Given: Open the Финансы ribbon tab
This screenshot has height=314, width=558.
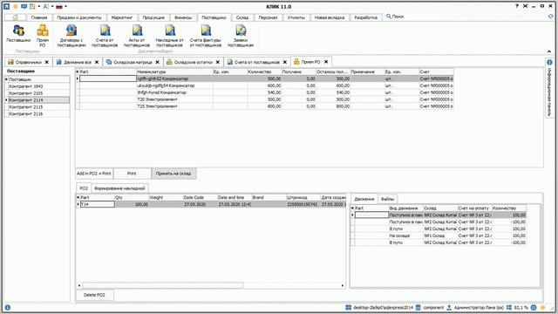Looking at the screenshot, I should tap(183, 17).
